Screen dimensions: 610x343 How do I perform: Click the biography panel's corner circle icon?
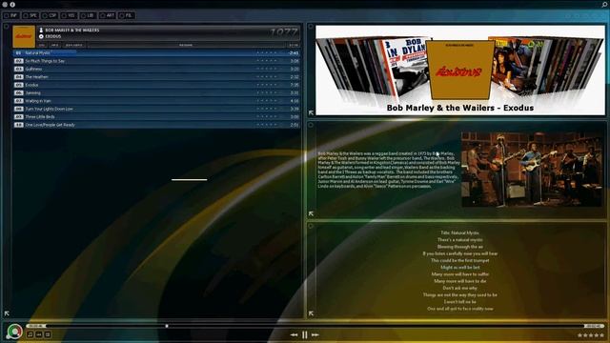pyautogui.click(x=311, y=125)
